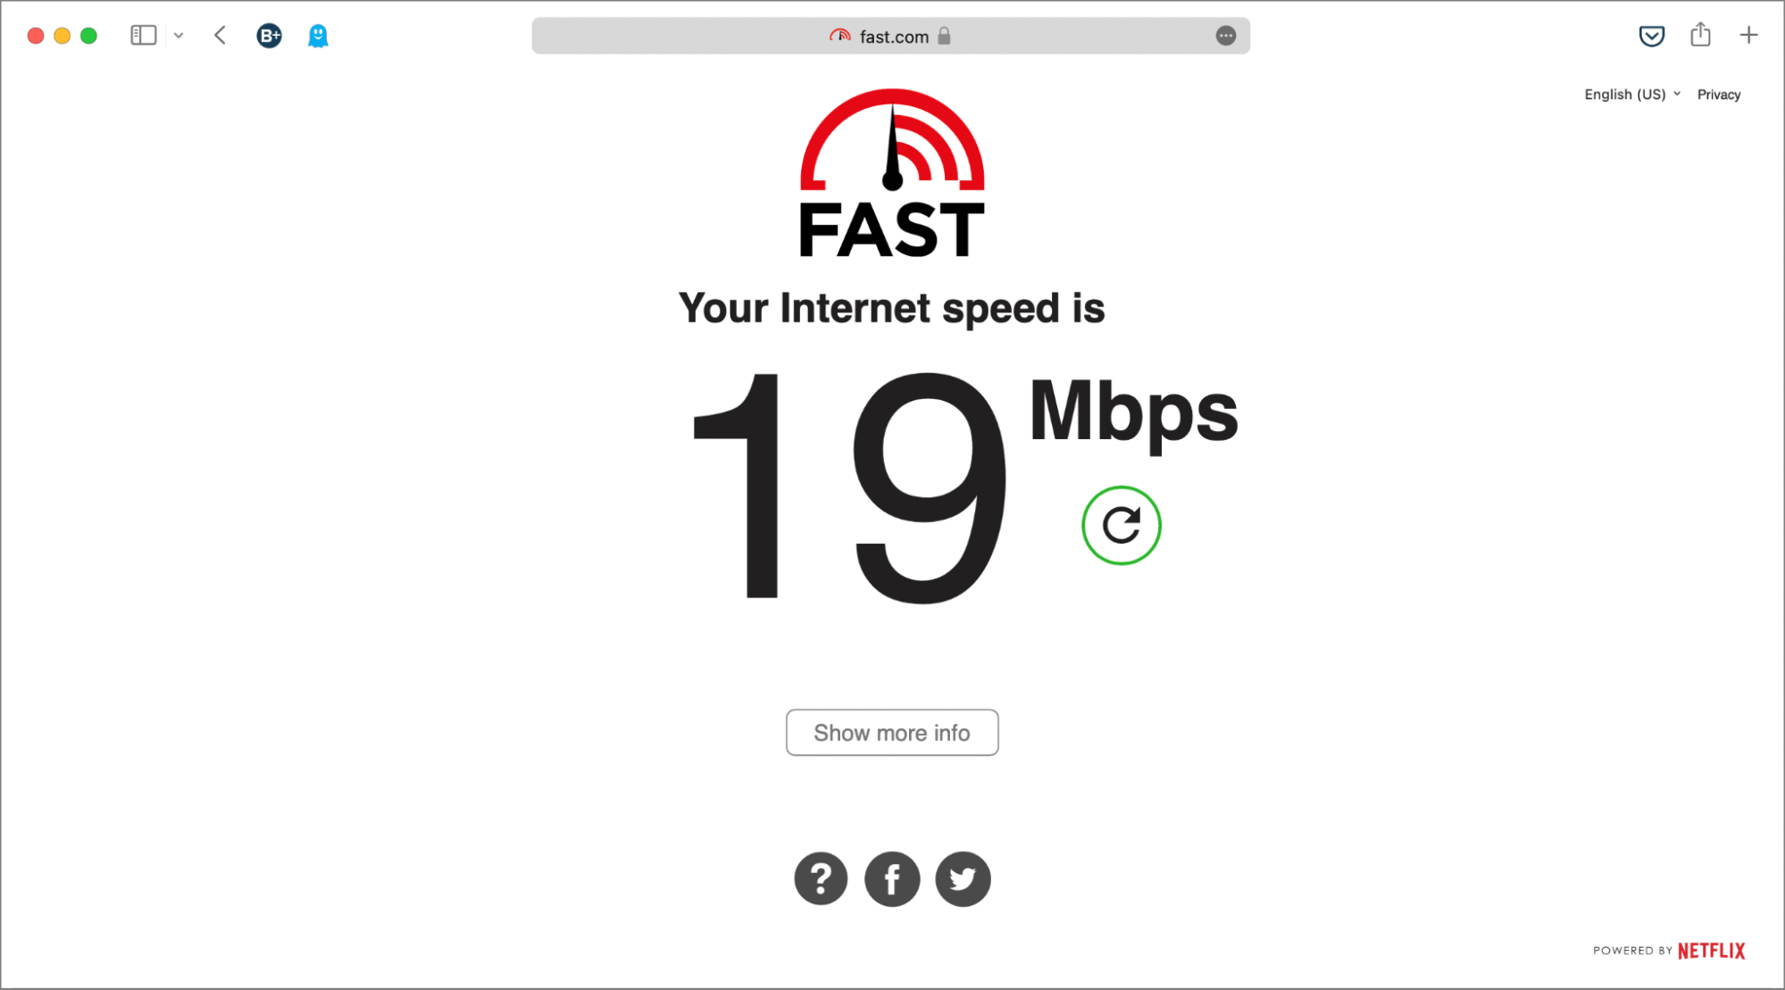Click the green refresh speed test icon

coord(1121,525)
